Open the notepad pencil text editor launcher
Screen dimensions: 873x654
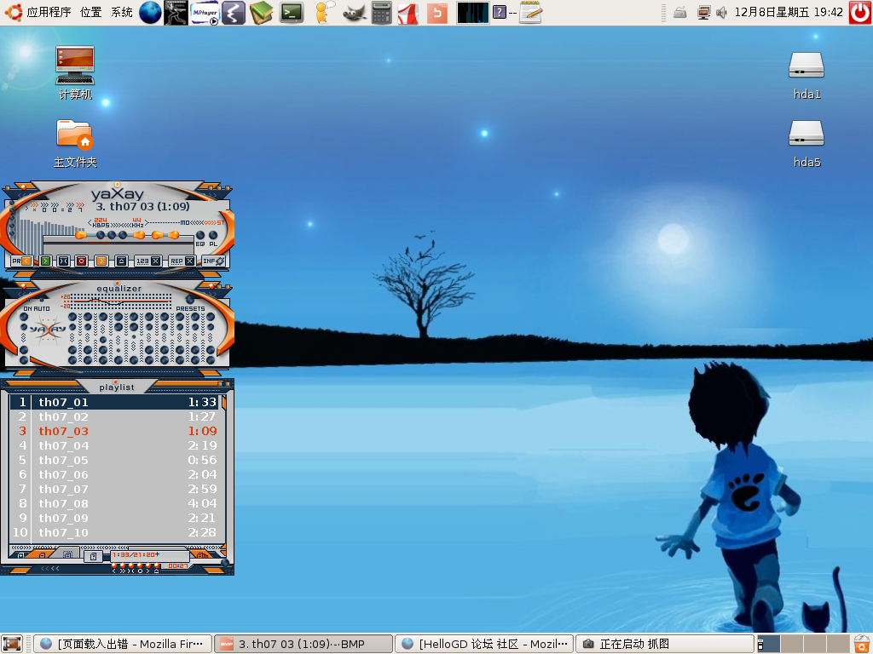tap(530, 12)
